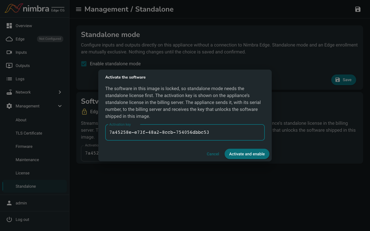Toggle the hamburger navigation menu
The height and width of the screenshot is (231, 370).
(x=78, y=9)
